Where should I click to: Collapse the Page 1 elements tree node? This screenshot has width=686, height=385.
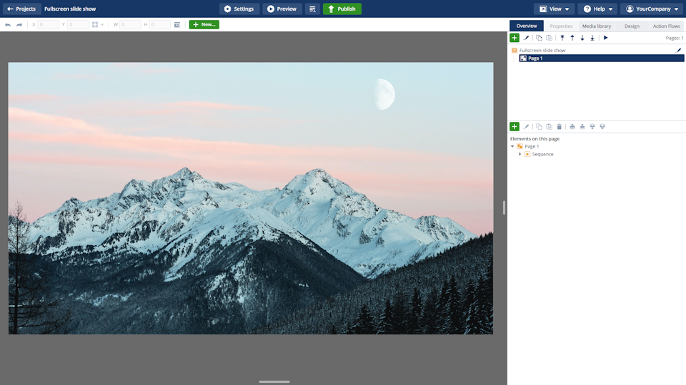pyautogui.click(x=512, y=146)
